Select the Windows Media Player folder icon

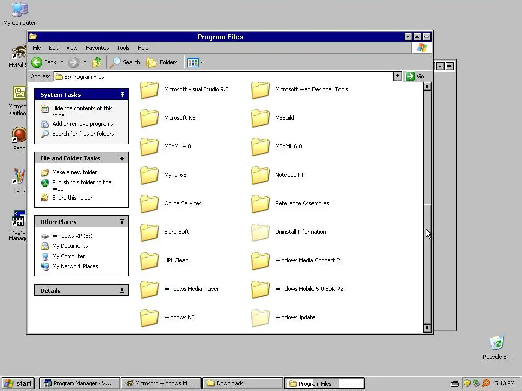(x=149, y=290)
